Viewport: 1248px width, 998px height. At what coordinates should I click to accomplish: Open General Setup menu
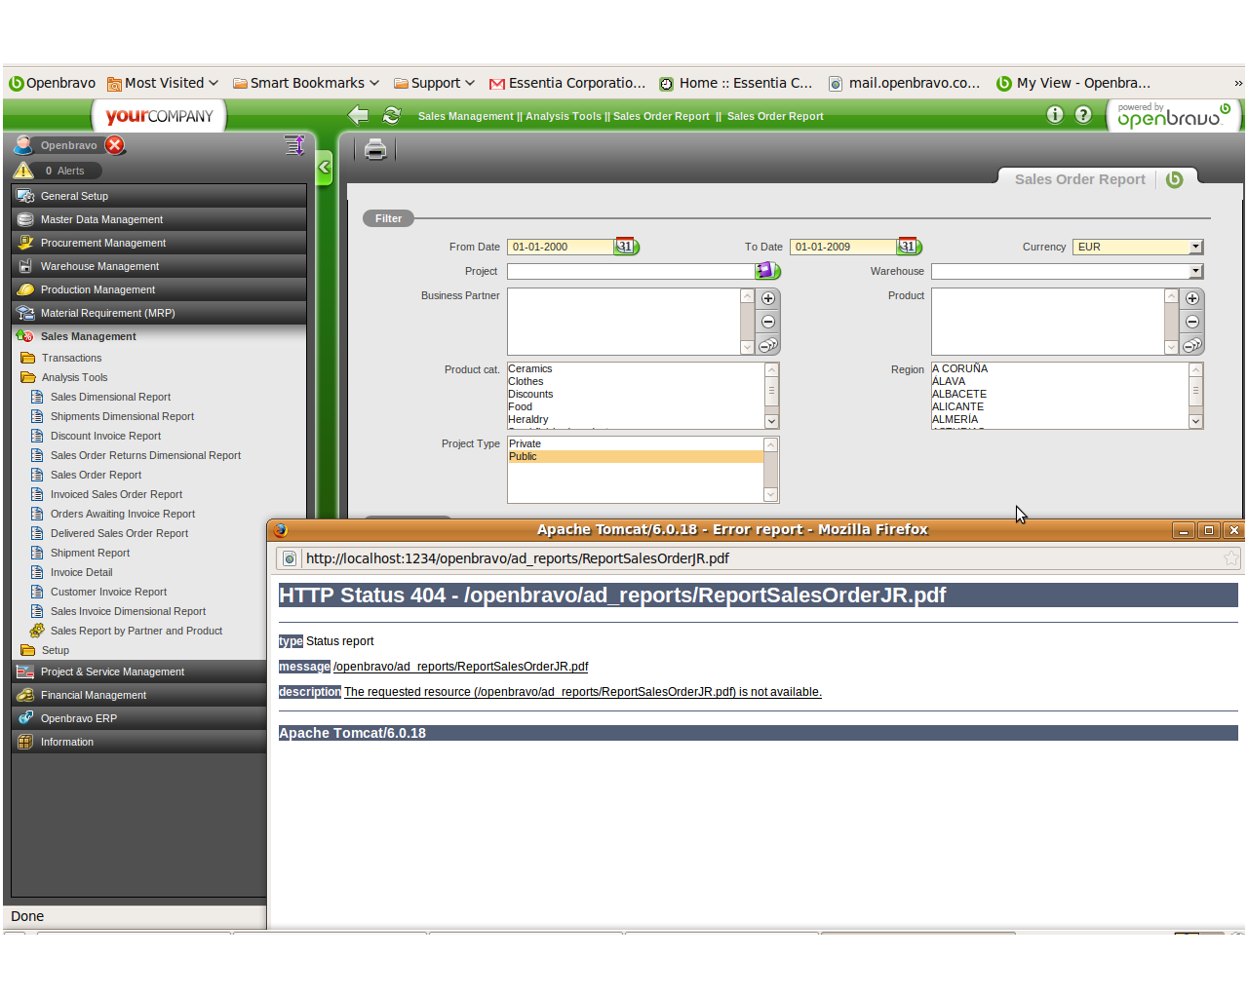point(159,196)
